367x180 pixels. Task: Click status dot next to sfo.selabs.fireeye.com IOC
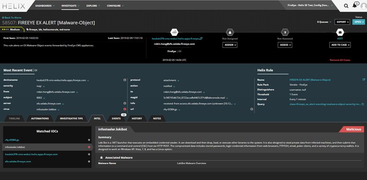coord(89,161)
